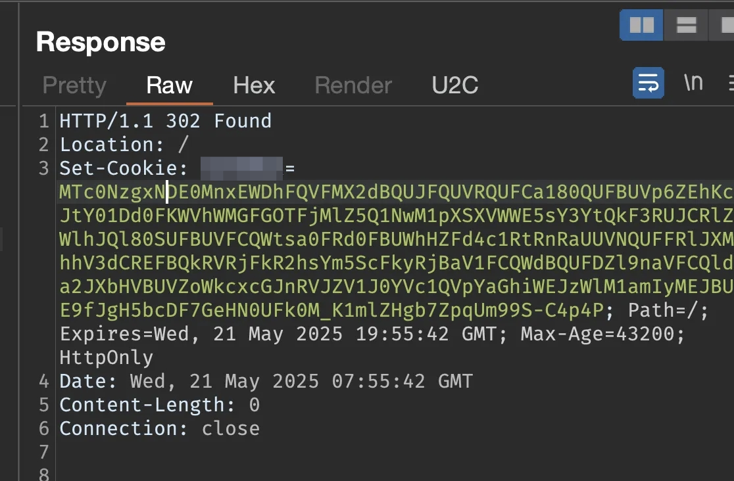The width and height of the screenshot is (734, 481).
Task: Open the message editor options menu icon
Action: (x=731, y=83)
